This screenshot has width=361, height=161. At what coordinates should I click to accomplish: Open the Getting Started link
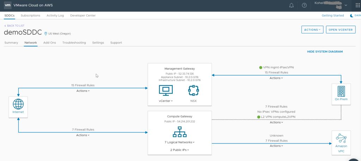(333, 15)
